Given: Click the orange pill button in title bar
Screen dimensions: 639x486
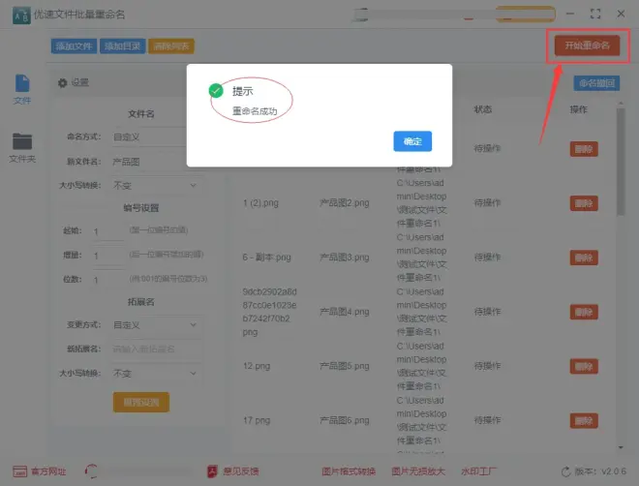Looking at the screenshot, I should 526,15.
